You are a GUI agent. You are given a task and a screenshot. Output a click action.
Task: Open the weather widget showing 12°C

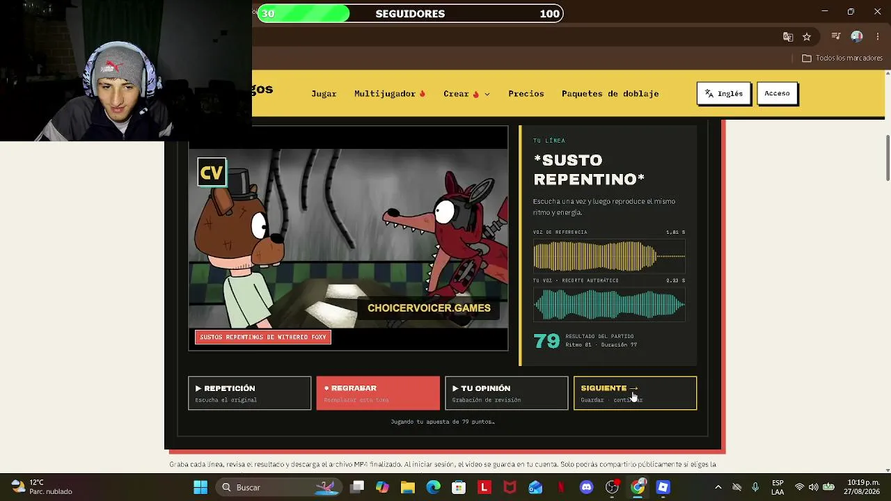tap(42, 487)
